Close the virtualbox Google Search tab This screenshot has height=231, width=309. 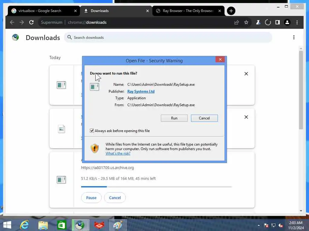click(x=75, y=11)
